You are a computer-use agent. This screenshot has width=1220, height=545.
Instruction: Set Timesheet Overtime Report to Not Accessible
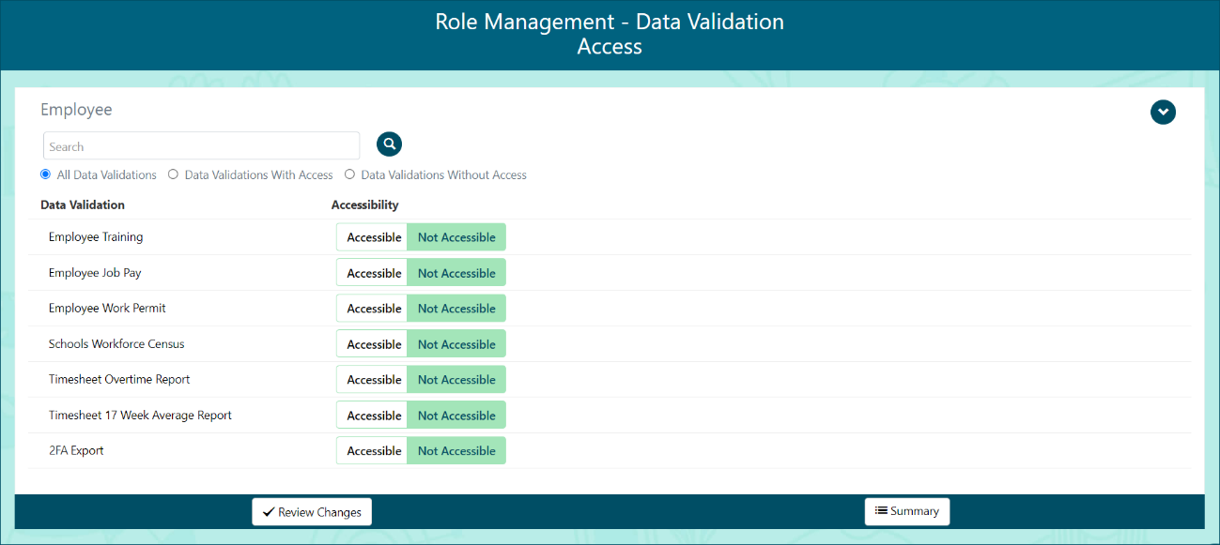[456, 380]
